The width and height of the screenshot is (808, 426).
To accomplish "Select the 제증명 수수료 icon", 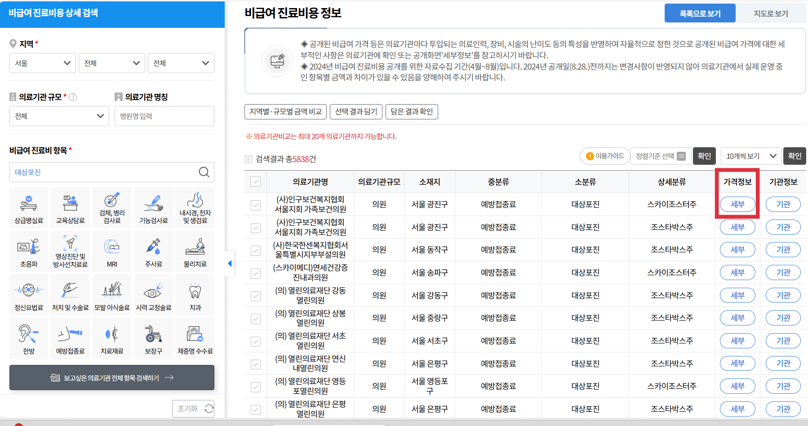I will coord(195,338).
